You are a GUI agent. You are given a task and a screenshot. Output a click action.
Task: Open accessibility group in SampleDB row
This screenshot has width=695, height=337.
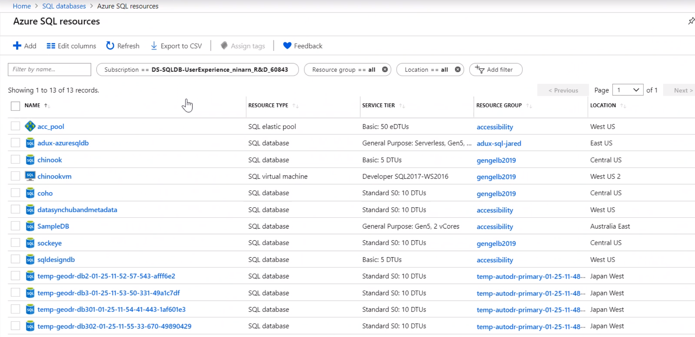[x=494, y=226]
